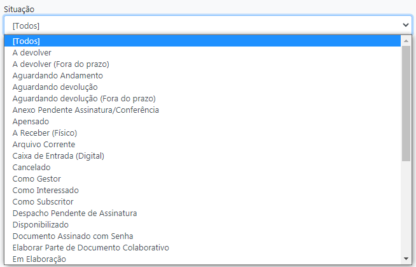Select 'A Receber (Físico)' option
The image size is (416, 267).
pyautogui.click(x=45, y=133)
